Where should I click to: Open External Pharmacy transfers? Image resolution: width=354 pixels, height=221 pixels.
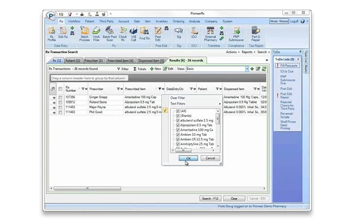tap(211, 34)
